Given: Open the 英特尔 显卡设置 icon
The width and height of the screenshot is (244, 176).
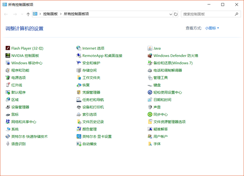Looking at the screenshot, I should pos(79,136).
